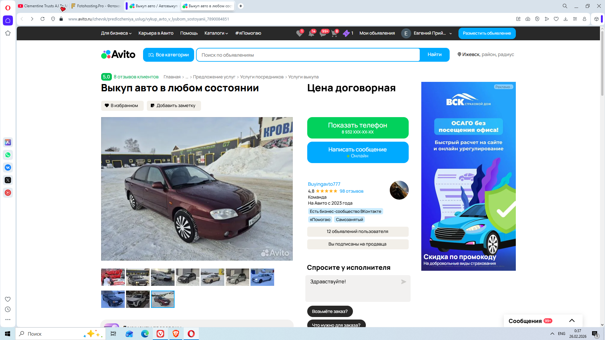
Task: Open WhatsApp in Opera sidebar
Action: (x=8, y=155)
